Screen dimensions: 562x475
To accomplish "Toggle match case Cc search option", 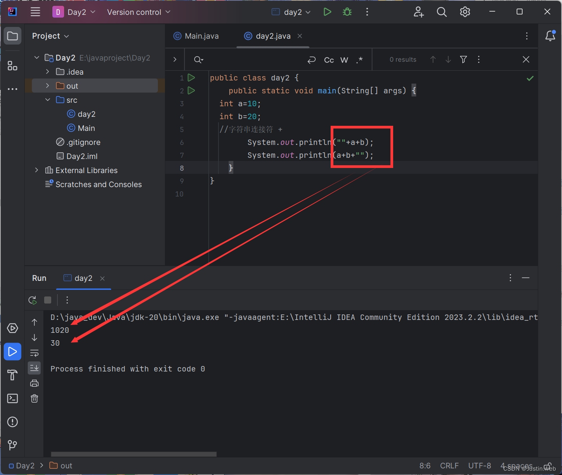I will point(329,60).
